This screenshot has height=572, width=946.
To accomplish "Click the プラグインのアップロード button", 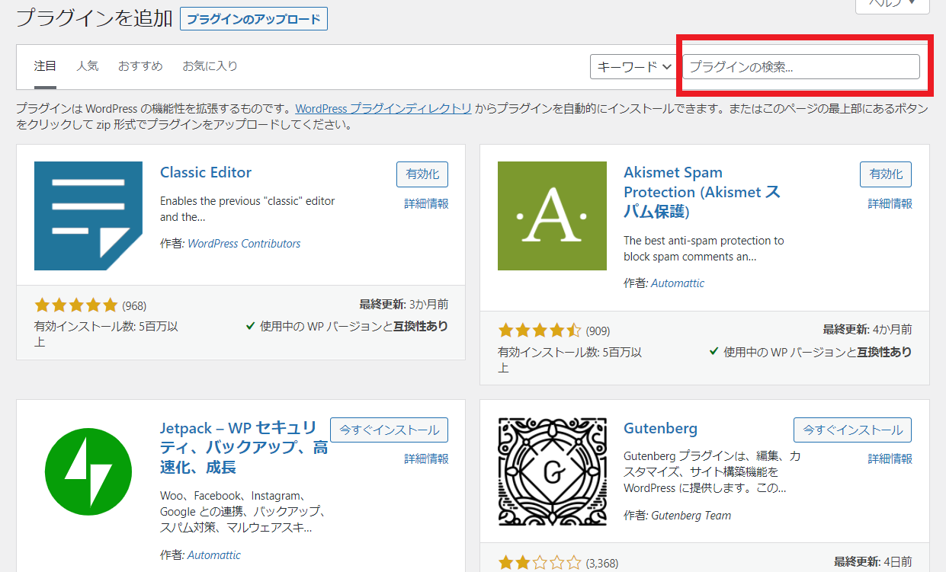I will click(254, 19).
